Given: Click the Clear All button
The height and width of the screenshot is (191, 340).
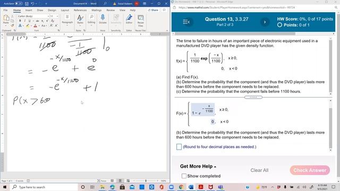Looking at the screenshot, I should [259, 170].
